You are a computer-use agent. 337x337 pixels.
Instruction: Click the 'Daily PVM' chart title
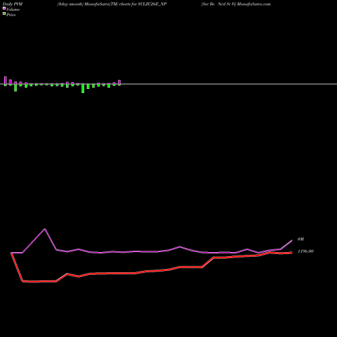point(13,4)
